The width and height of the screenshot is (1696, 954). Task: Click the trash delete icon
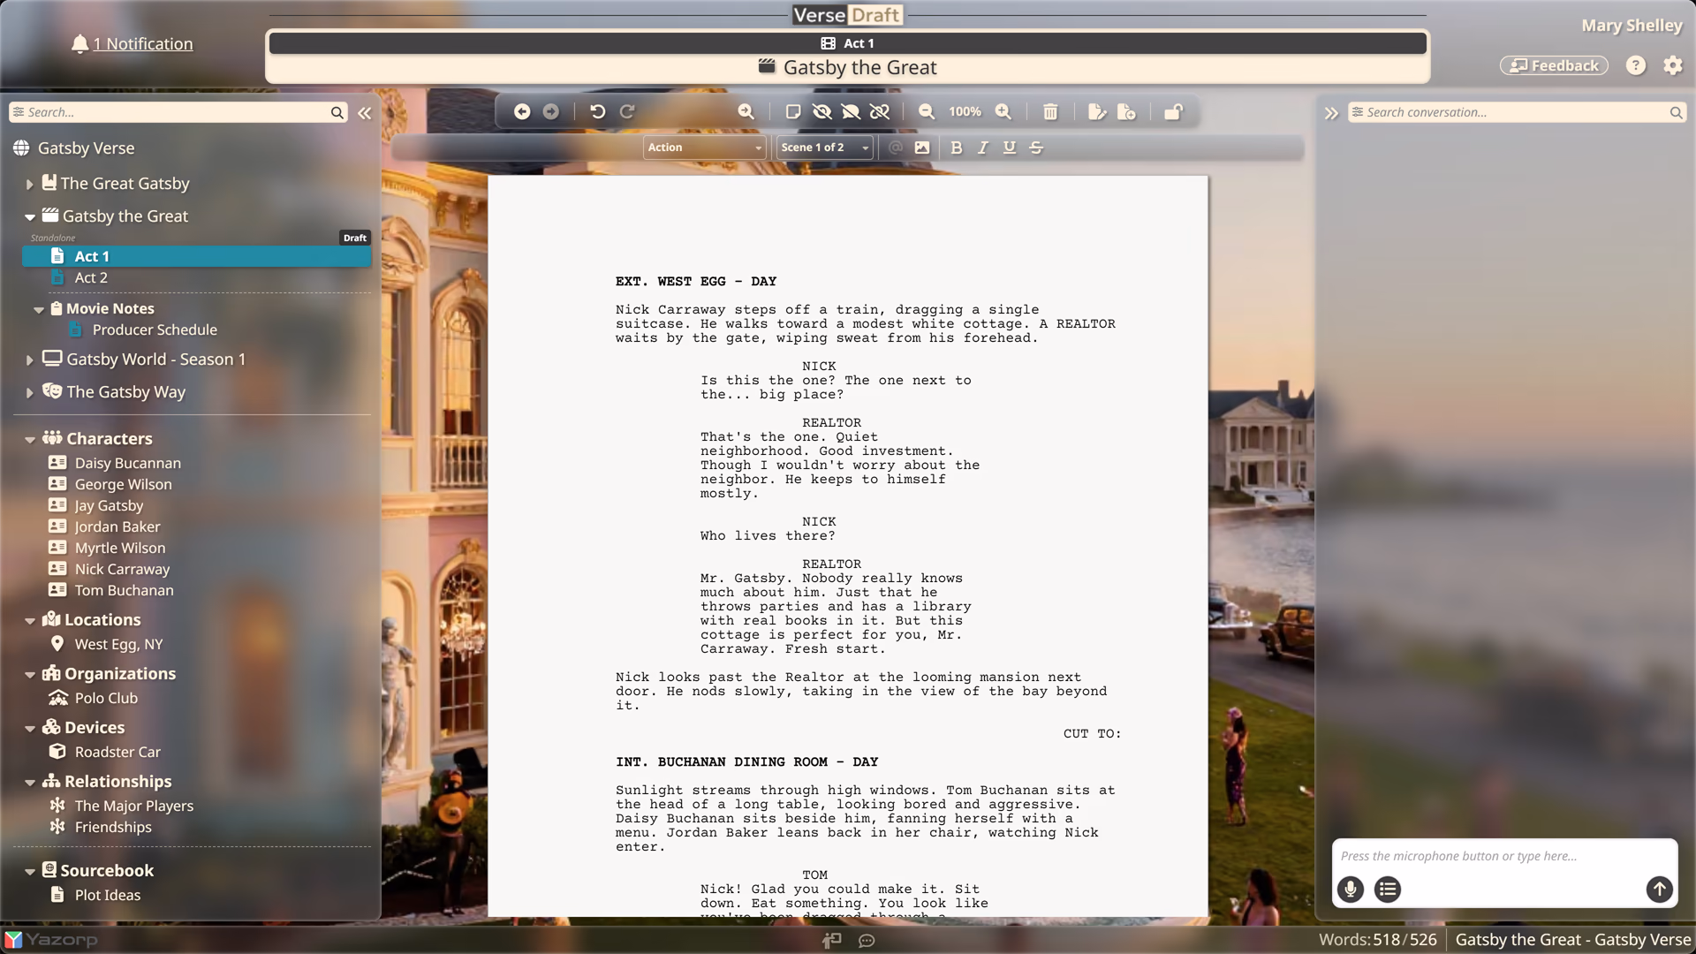(x=1050, y=111)
